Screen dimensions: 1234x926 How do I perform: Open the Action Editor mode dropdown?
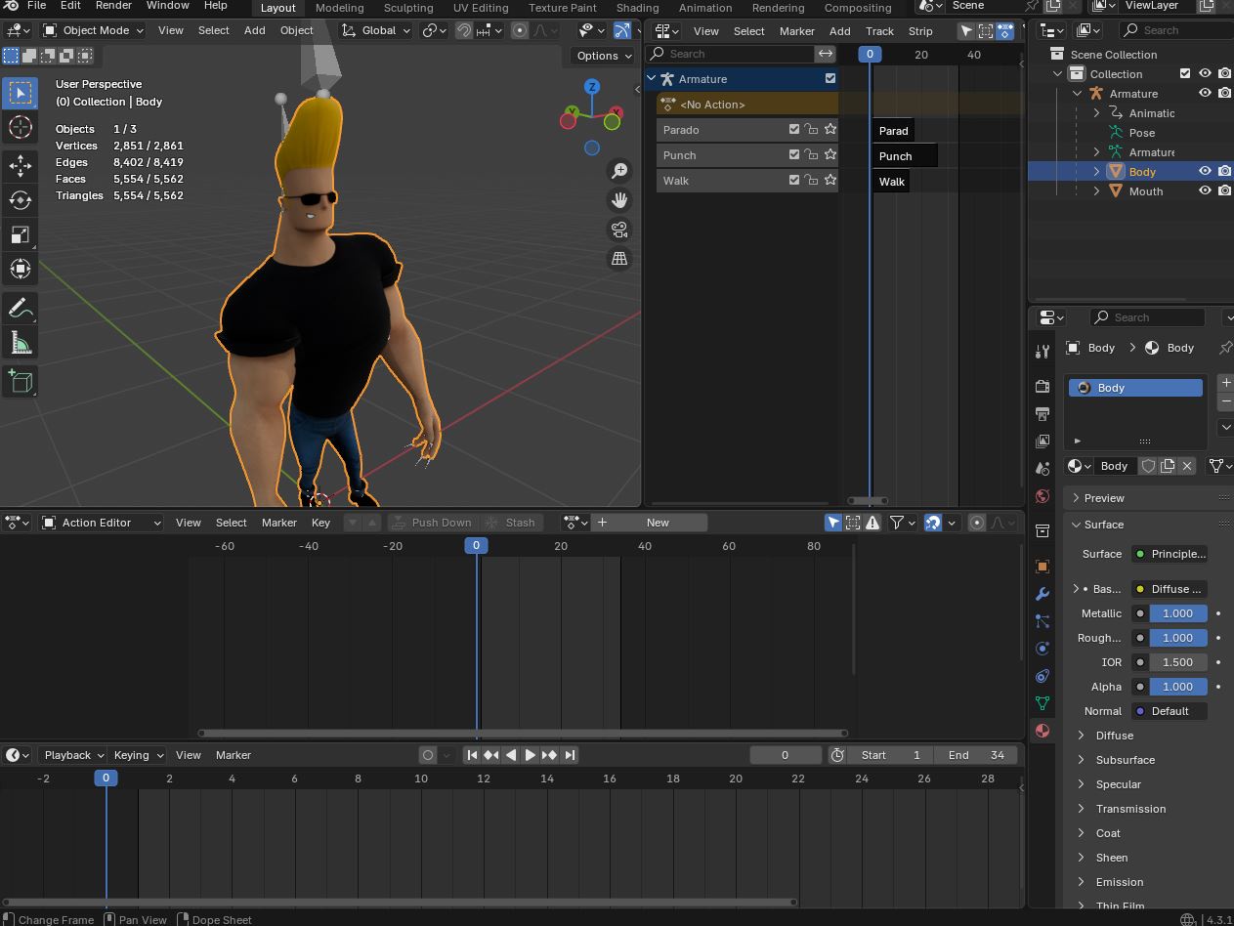pos(101,523)
